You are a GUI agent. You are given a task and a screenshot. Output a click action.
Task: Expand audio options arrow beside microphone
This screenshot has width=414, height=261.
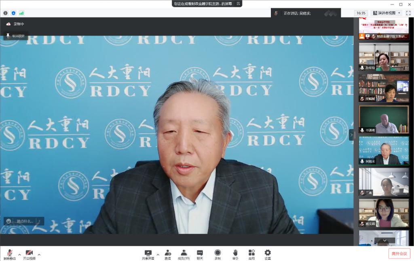coord(19,255)
